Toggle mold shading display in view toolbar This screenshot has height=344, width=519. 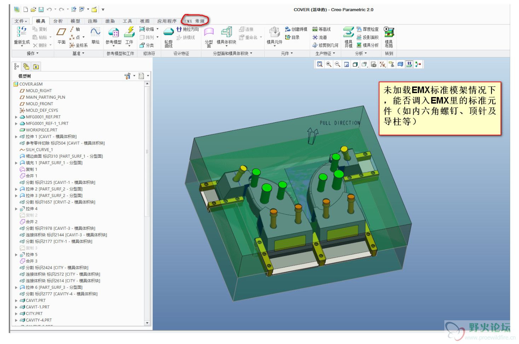click(x=400, y=64)
